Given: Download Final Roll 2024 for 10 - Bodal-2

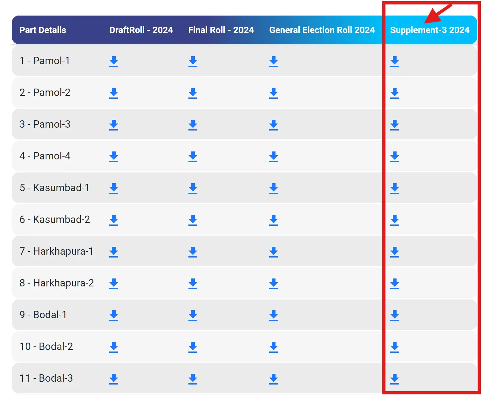Looking at the screenshot, I should point(193,347).
